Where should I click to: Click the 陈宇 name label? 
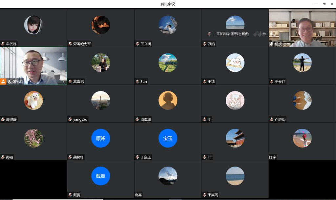click(273, 157)
